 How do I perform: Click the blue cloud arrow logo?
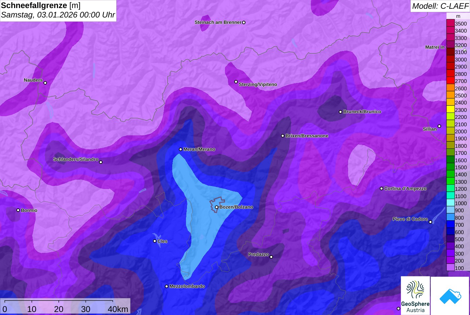coord(450,296)
